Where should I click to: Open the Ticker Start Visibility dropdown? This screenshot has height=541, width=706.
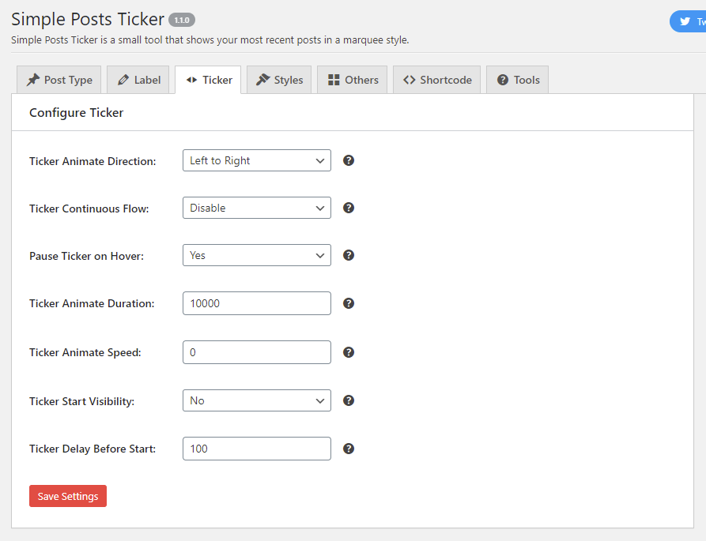(257, 400)
